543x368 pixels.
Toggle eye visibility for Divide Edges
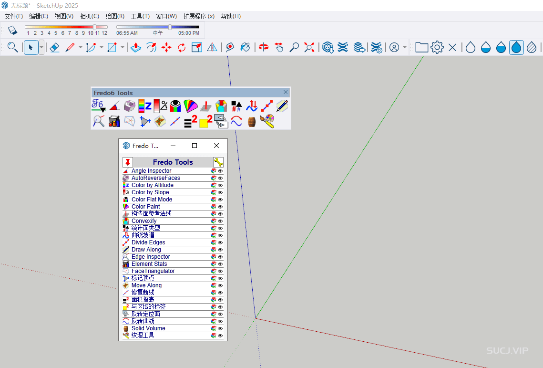[x=220, y=242]
